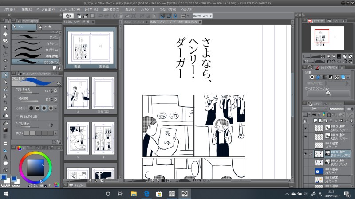The width and height of the screenshot is (355, 199).
Task: Expand layer property color dropdown arrow
Action: tap(348, 77)
